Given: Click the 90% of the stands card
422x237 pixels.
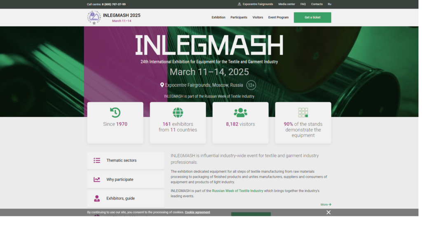Looking at the screenshot, I should pyautogui.click(x=303, y=123).
